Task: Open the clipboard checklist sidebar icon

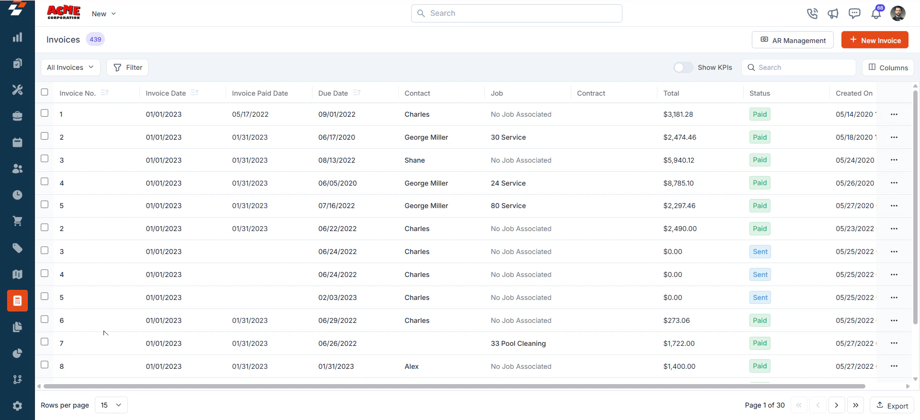Action: (x=17, y=64)
